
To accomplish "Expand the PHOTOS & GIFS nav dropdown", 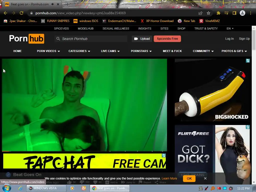I will 234,51.
